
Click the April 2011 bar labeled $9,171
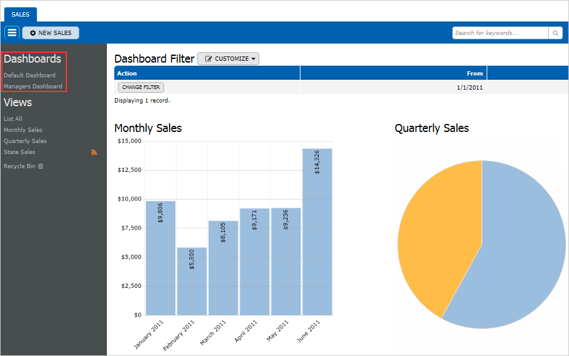pyautogui.click(x=254, y=261)
